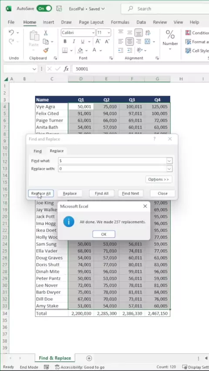
Task: Expand the Find what history dropdown
Action: (x=169, y=161)
